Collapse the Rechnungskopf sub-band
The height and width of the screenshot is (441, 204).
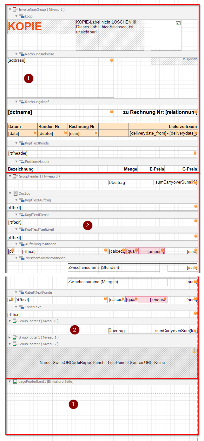tap(16, 101)
